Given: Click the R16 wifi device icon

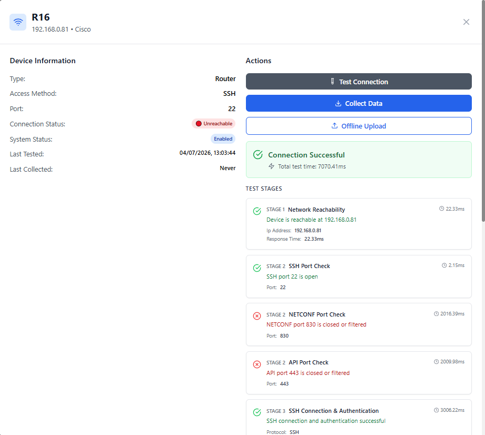Looking at the screenshot, I should (x=18, y=22).
